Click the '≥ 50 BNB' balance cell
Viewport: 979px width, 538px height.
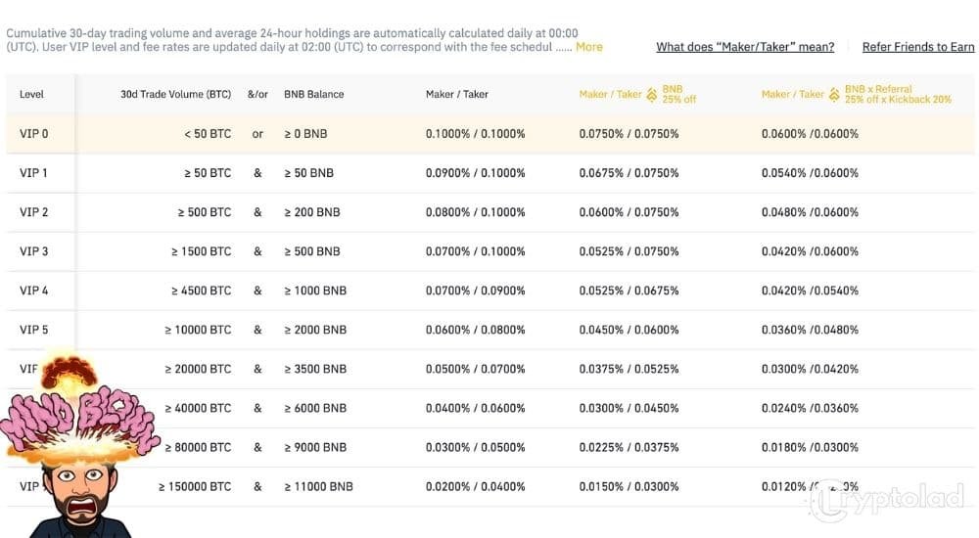point(309,173)
